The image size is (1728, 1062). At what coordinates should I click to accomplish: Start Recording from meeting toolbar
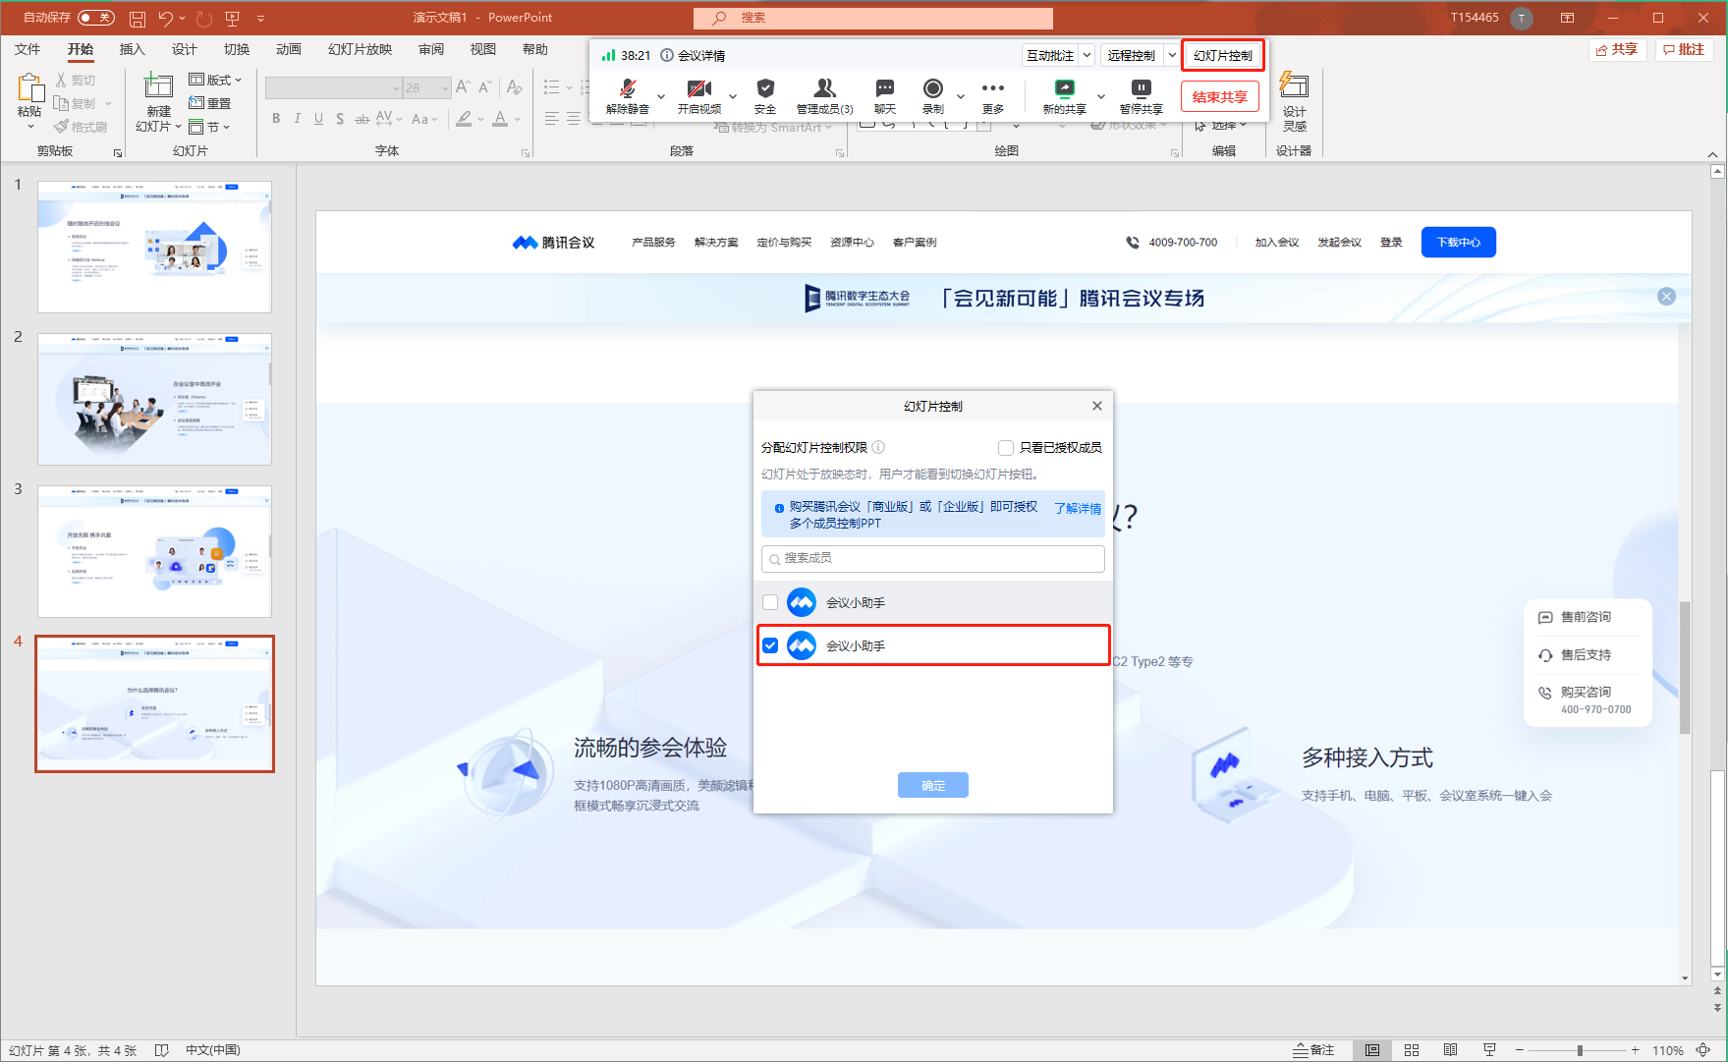[932, 96]
